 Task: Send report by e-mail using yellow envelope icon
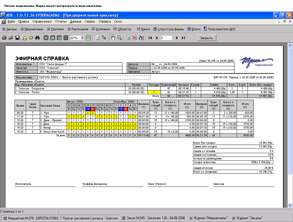[x=31, y=38]
